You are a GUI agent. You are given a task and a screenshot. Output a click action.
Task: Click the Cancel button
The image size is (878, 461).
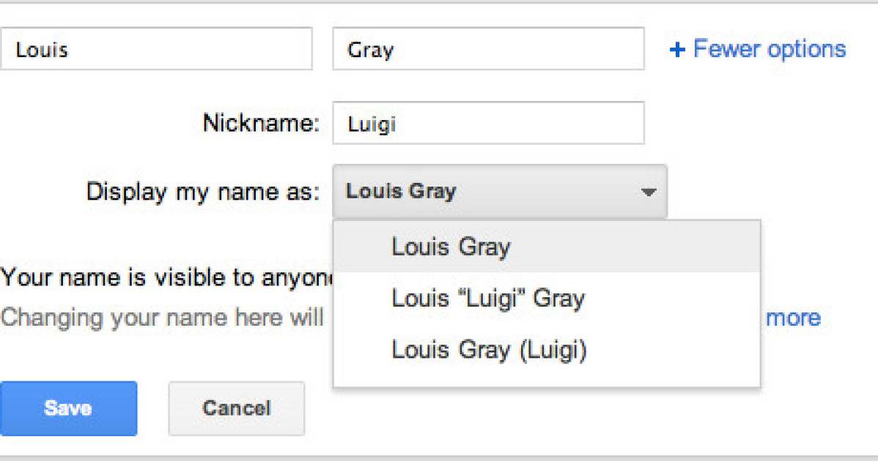pyautogui.click(x=236, y=408)
